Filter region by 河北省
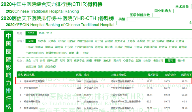Screen dimensions: 192x112 click(62, 41)
